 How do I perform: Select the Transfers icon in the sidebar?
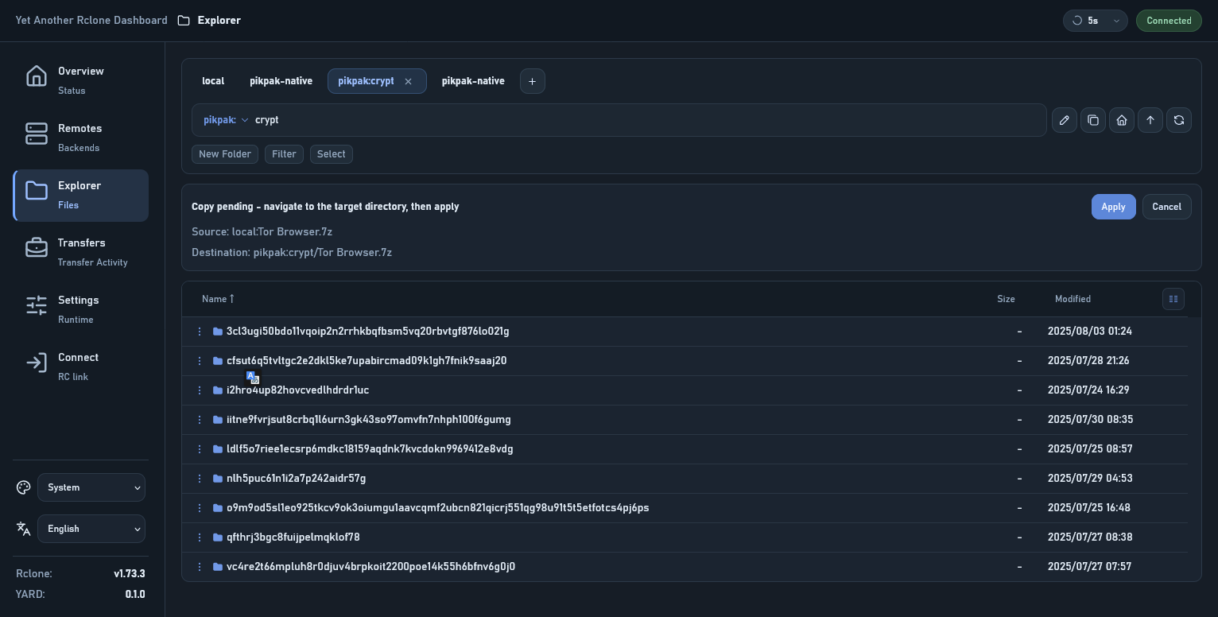pyautogui.click(x=37, y=247)
